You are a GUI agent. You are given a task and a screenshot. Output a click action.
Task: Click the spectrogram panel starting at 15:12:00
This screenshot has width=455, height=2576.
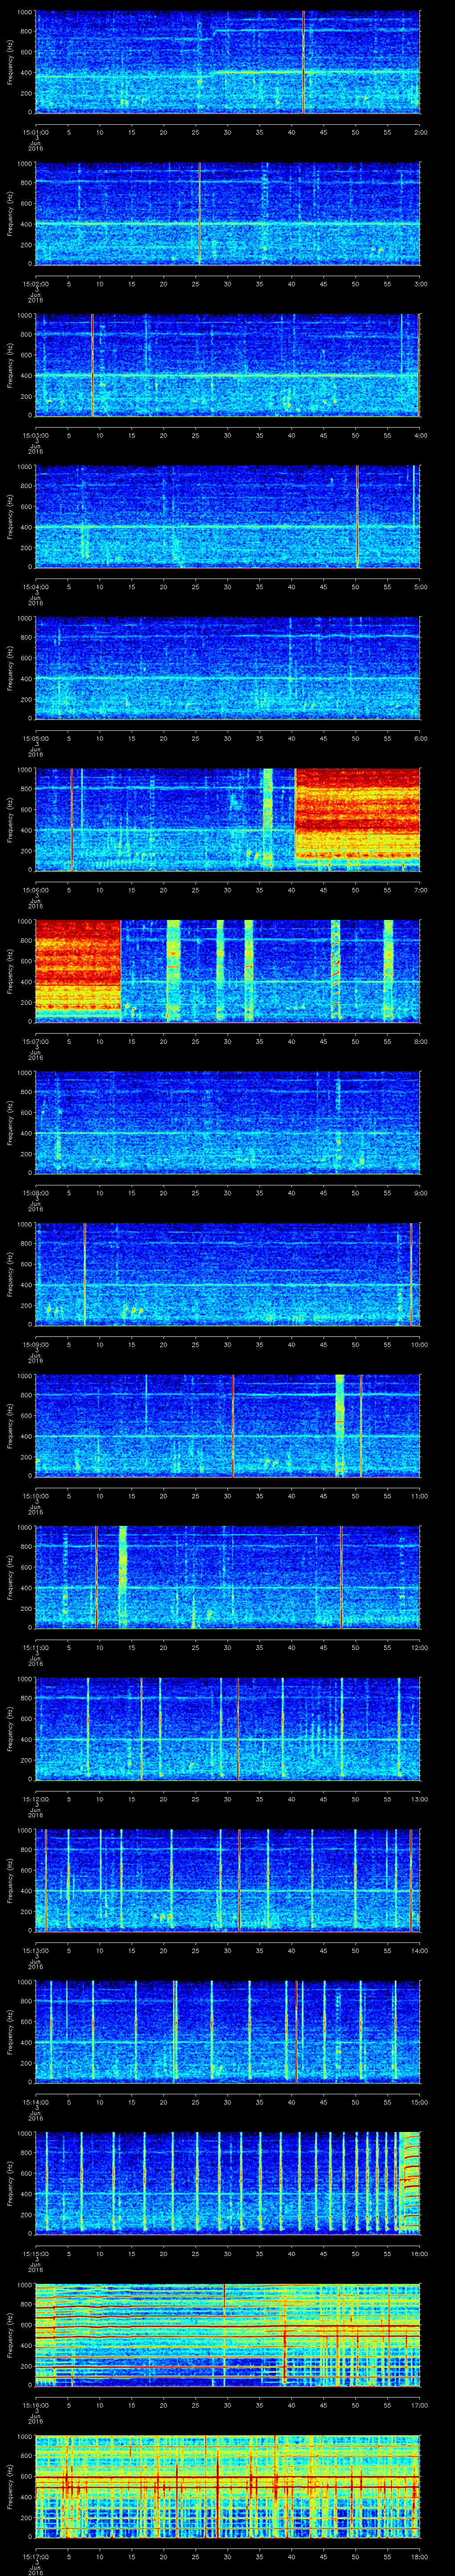click(228, 1728)
